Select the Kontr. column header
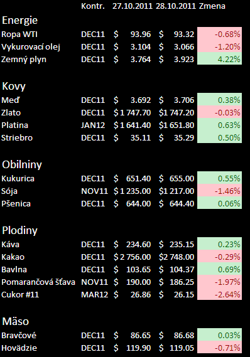The width and height of the screenshot is (250, 357). point(93,6)
